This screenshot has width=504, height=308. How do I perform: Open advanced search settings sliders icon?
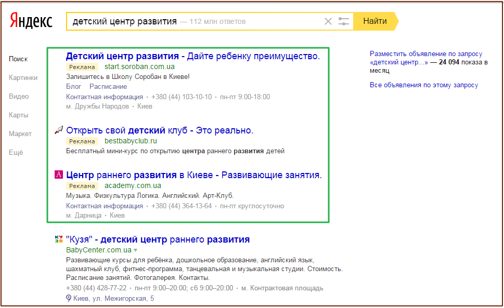[344, 21]
